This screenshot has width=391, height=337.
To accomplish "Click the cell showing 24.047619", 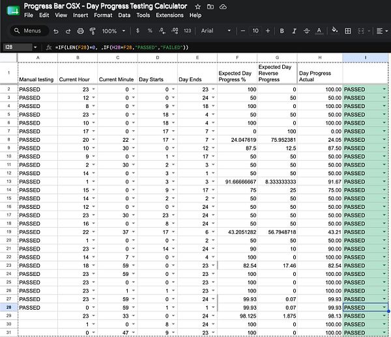I will 237,140.
